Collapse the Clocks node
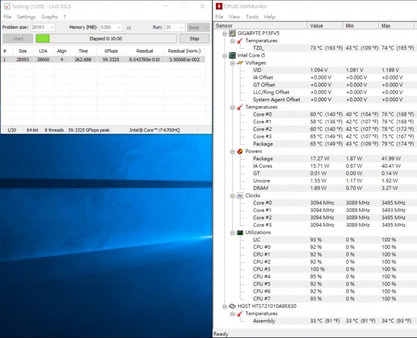The height and width of the screenshot is (338, 417). 232,196
